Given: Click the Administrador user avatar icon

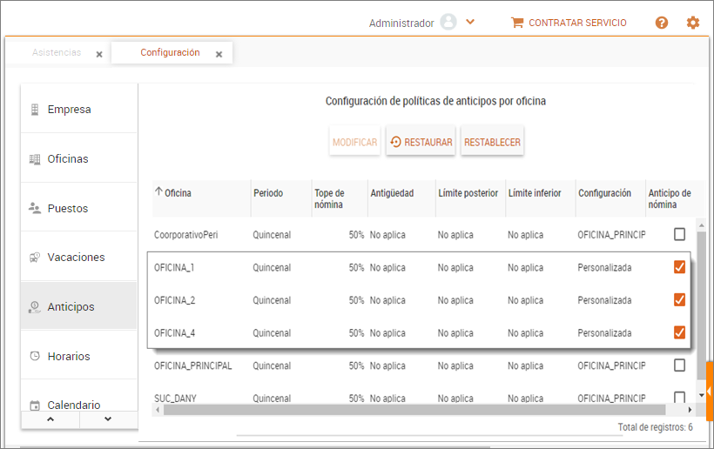Looking at the screenshot, I should tap(448, 23).
